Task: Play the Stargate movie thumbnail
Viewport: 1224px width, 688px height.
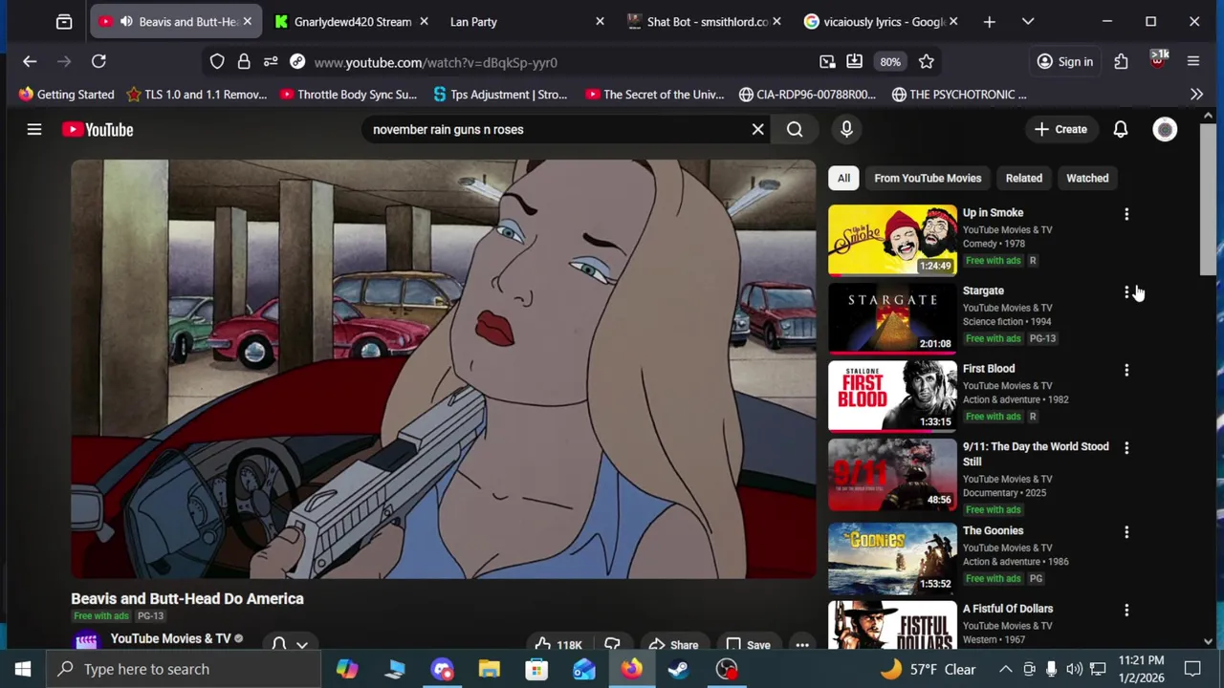Action: (892, 318)
